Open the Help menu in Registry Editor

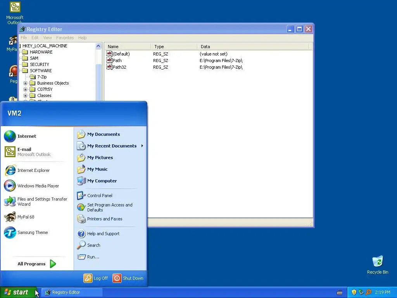coord(82,38)
